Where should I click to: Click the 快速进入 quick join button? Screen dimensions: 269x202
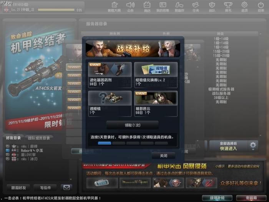click(x=229, y=146)
